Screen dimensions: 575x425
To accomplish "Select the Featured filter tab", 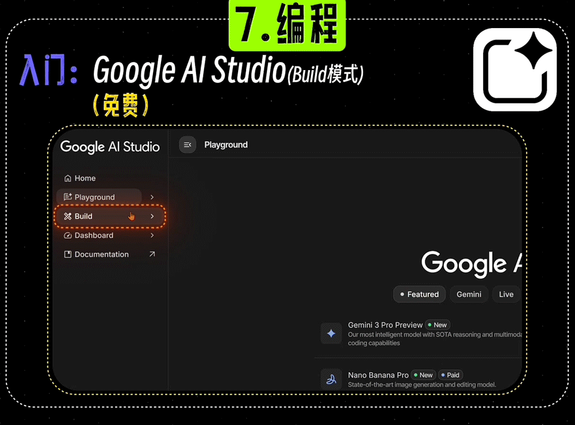I will click(420, 294).
